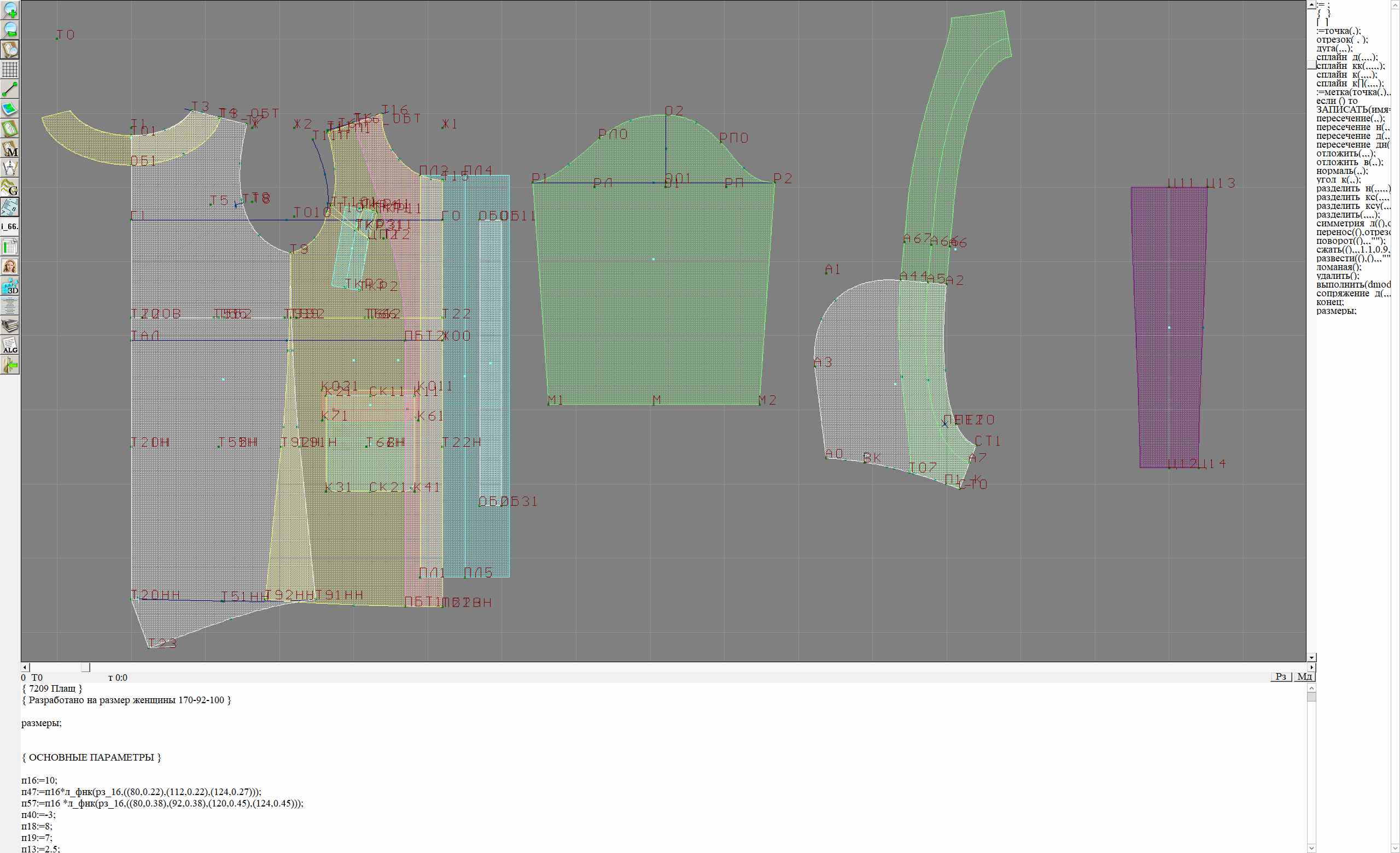The height and width of the screenshot is (853, 1400).
Task: Open the stacked books library icon
Action: pos(10,326)
